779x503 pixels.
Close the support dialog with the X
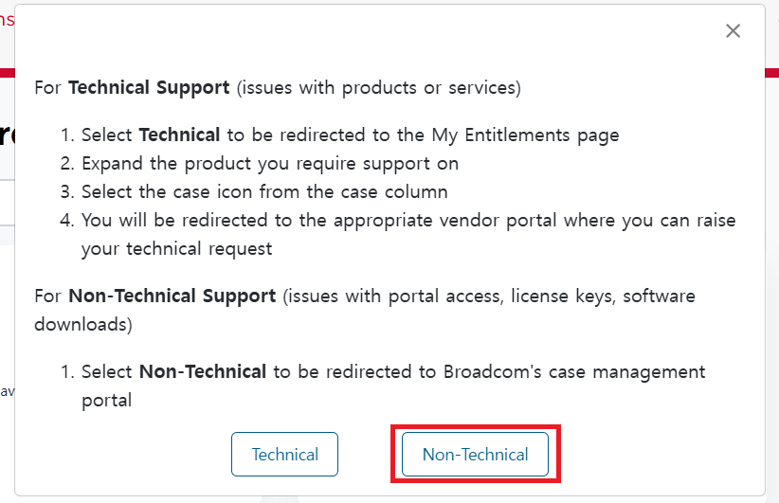click(733, 31)
